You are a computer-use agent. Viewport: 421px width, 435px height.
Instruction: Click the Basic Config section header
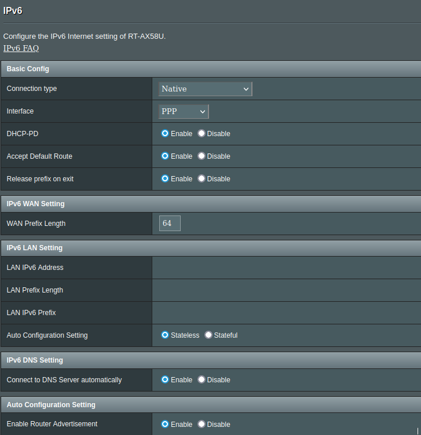coord(28,69)
